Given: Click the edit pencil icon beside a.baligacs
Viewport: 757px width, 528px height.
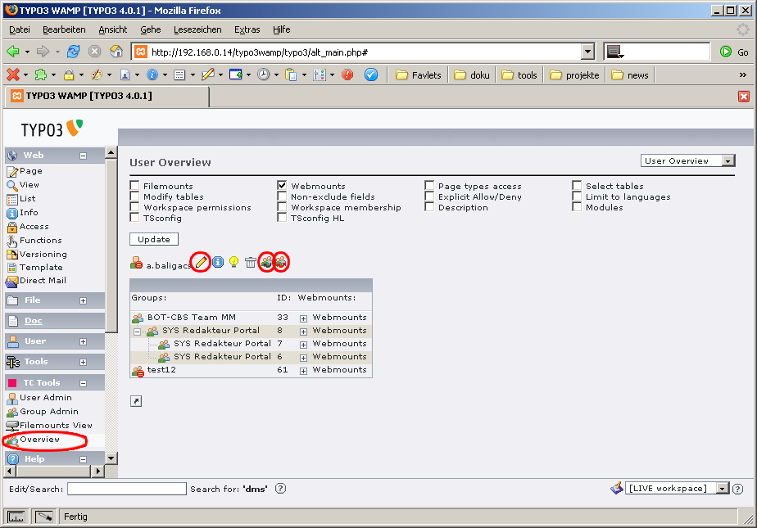Looking at the screenshot, I should point(201,262).
